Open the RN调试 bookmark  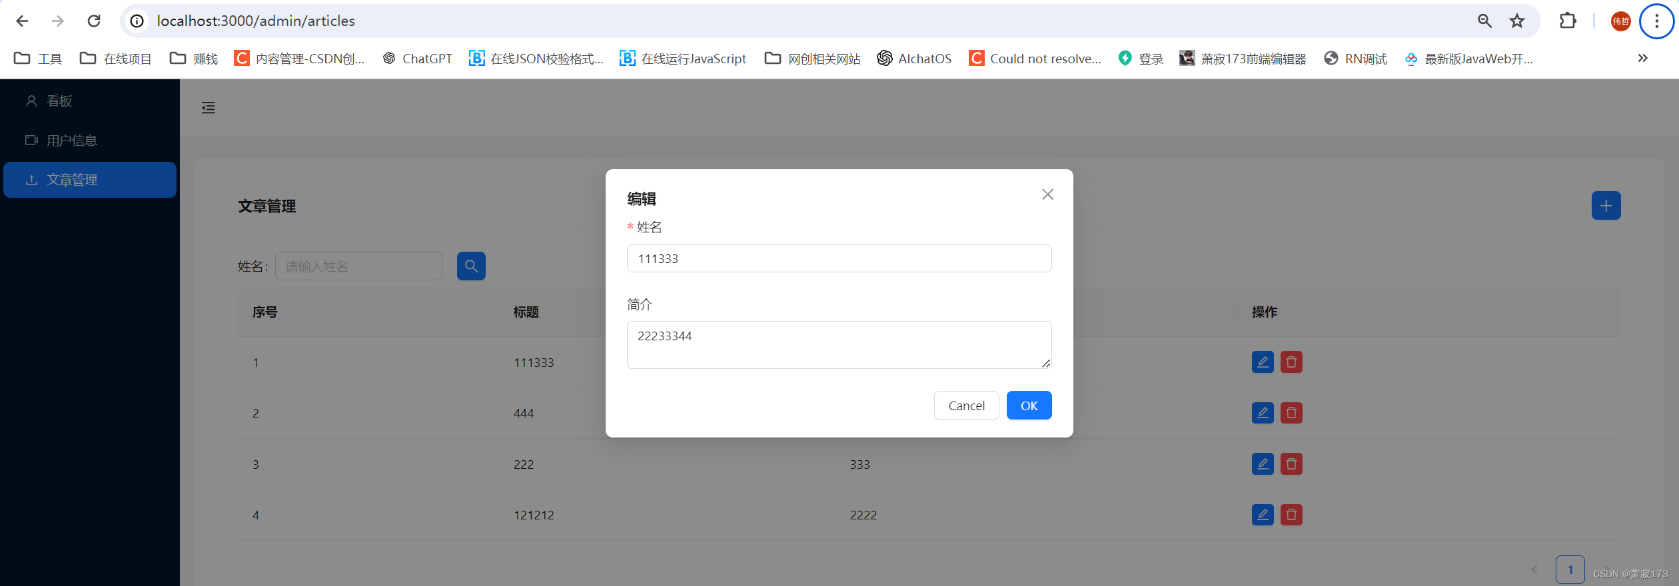(1355, 59)
